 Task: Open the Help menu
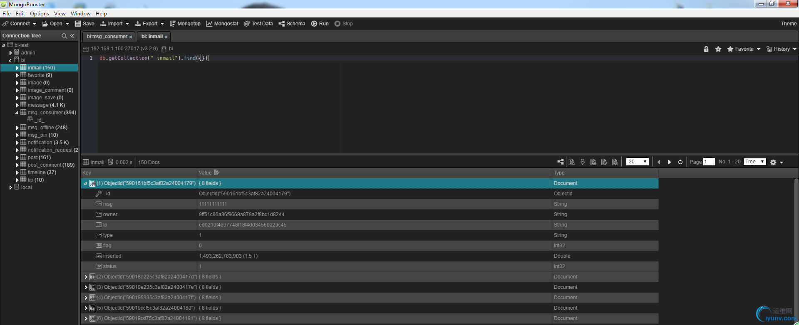point(101,13)
